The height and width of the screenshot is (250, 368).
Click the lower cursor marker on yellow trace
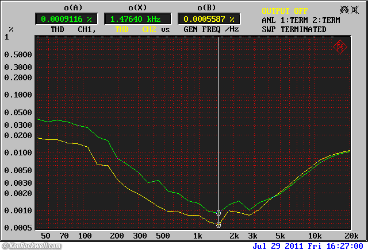click(218, 225)
